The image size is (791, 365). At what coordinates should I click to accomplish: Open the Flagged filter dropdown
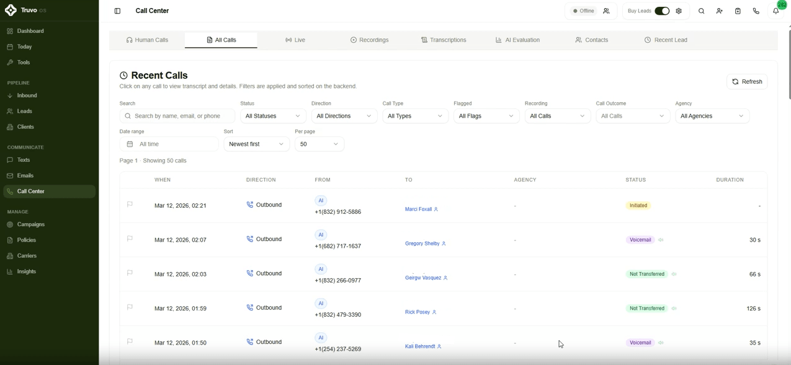click(x=486, y=116)
